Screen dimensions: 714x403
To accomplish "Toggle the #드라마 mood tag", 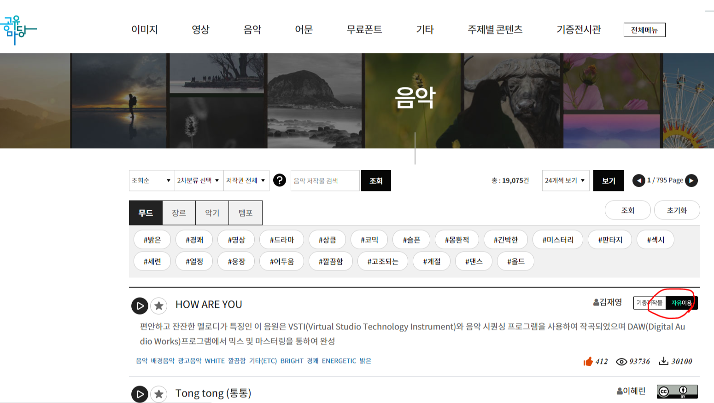I will (282, 240).
